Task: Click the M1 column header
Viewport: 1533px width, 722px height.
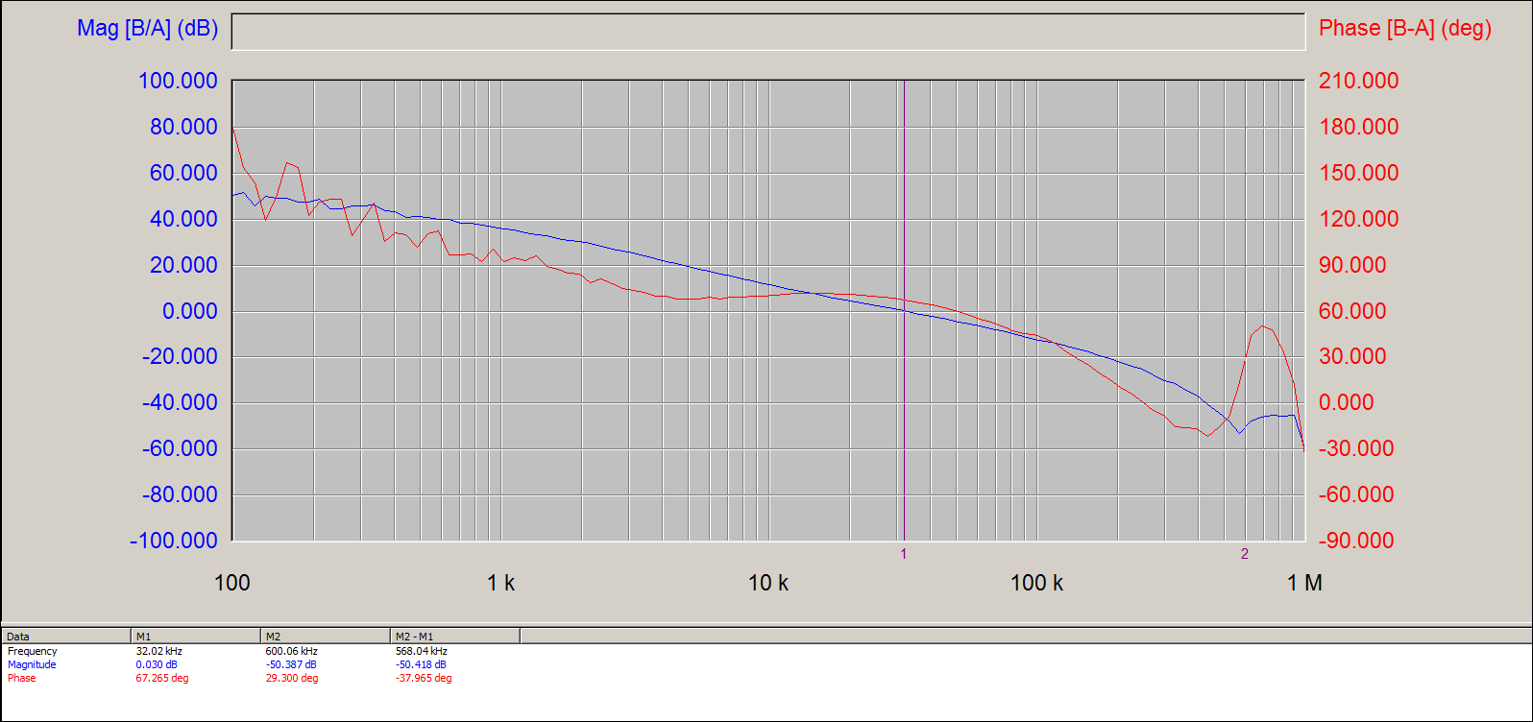Action: click(196, 636)
